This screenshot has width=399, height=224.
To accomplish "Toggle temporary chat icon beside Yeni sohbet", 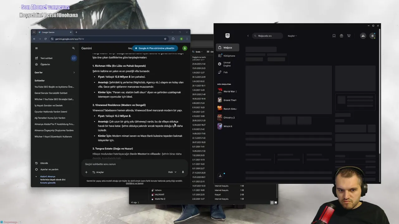I will (74, 58).
